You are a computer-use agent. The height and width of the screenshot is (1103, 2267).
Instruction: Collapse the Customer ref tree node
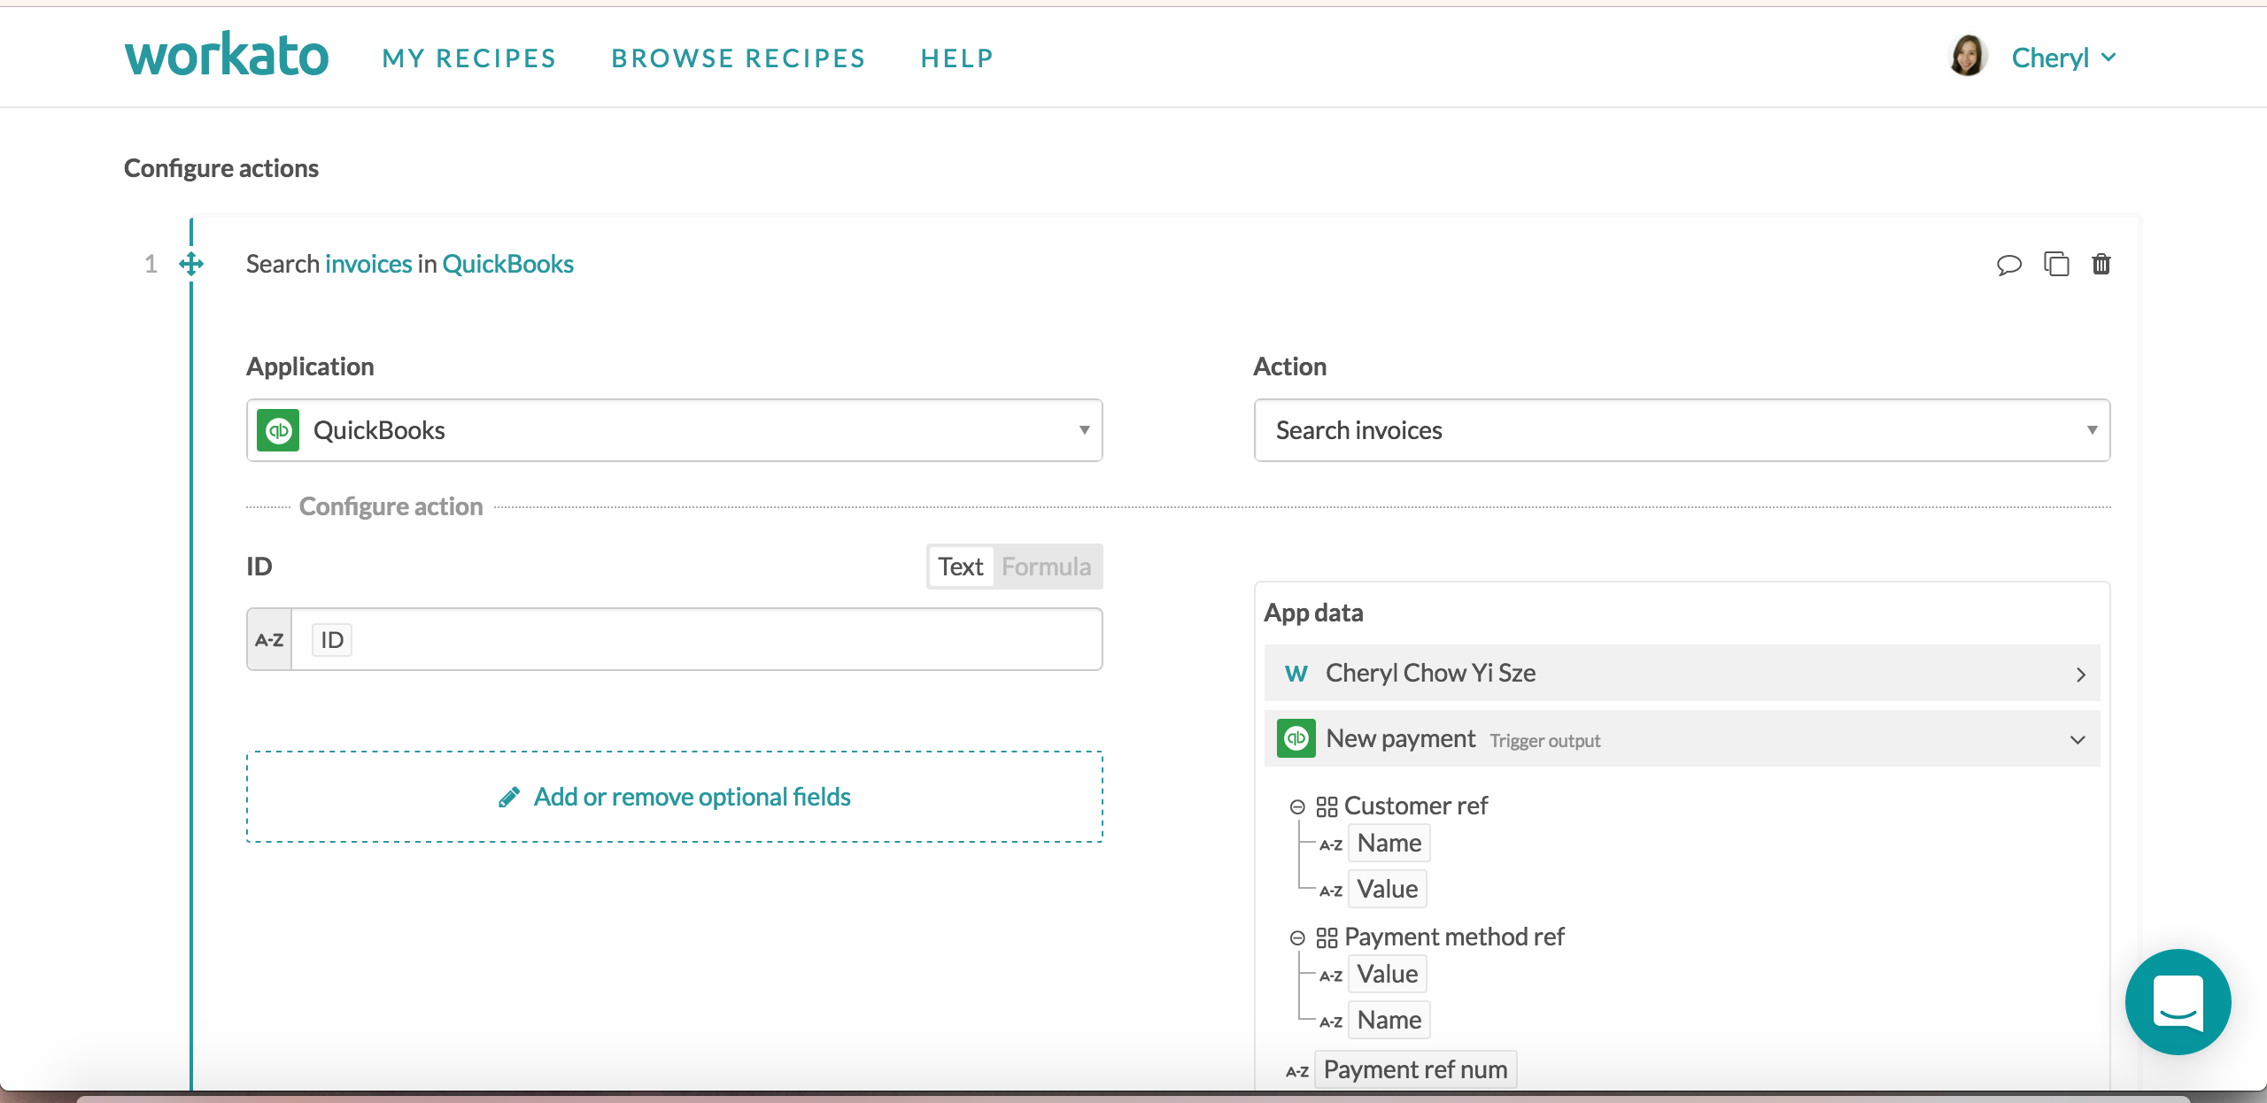[1297, 806]
